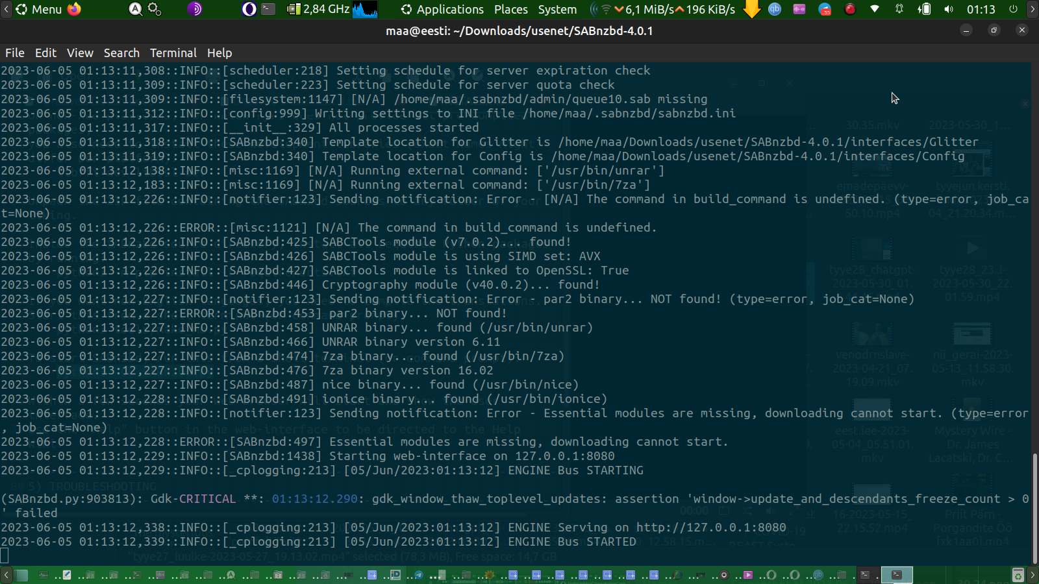Click log text 'par2 binary... NOT found!' in ERROR line
Viewport: 1039px width, 584px height.
(418, 313)
